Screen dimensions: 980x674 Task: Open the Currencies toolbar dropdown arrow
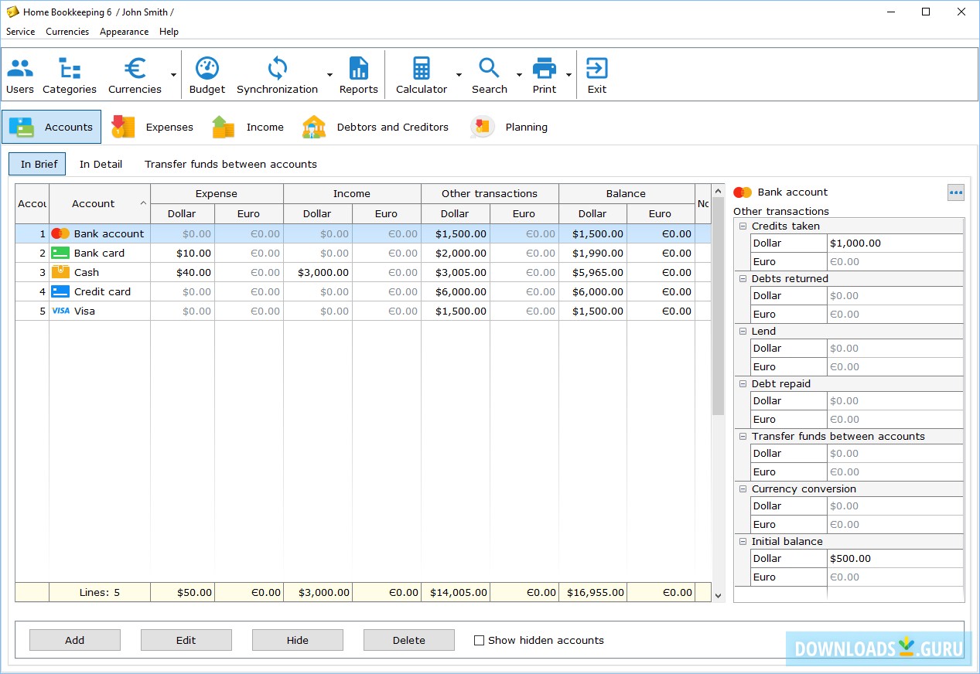(x=172, y=75)
